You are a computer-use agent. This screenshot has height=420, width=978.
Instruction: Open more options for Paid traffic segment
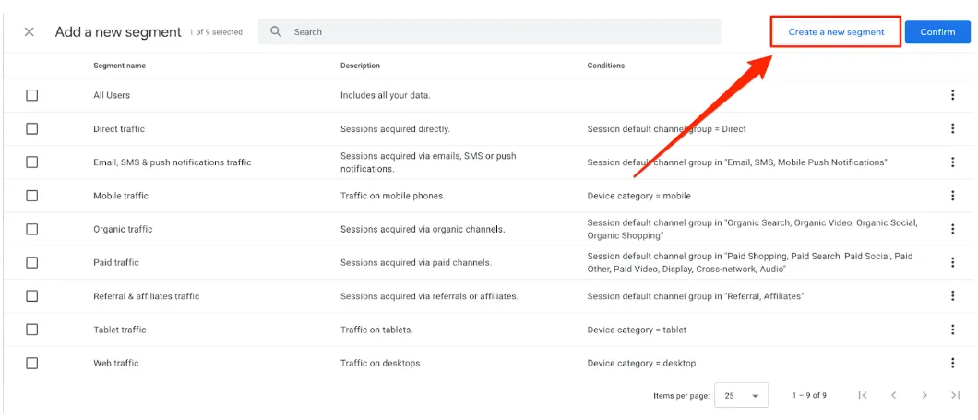952,262
